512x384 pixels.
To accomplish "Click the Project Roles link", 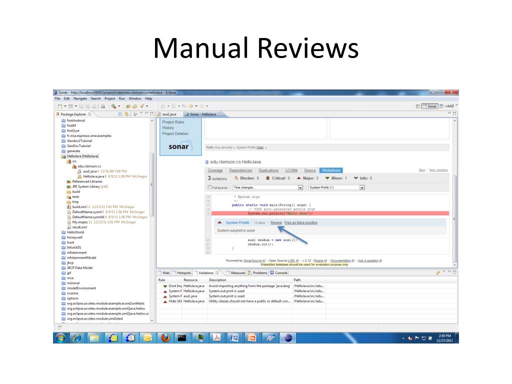I will point(173,122).
